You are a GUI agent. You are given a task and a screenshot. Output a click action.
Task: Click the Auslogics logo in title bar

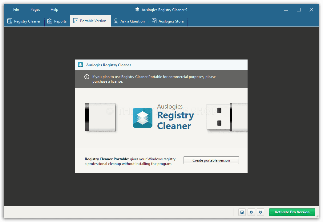tap(137, 10)
